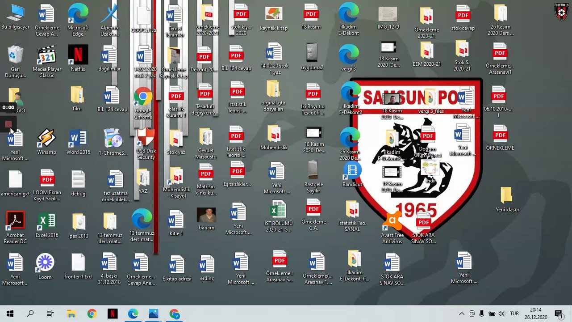
Task: Open Netflix from the taskbar
Action: [x=113, y=314]
